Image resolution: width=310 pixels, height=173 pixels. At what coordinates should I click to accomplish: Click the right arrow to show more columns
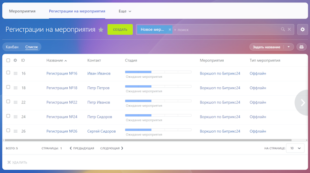pyautogui.click(x=302, y=102)
